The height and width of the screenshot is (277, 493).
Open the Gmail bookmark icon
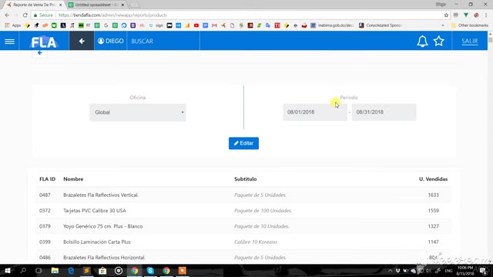click(x=214, y=25)
